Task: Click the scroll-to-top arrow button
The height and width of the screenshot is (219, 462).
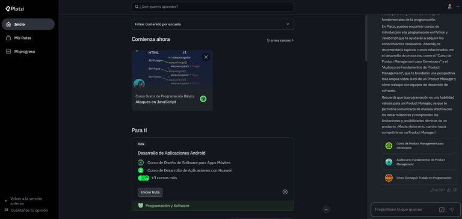Action: tap(326, 209)
